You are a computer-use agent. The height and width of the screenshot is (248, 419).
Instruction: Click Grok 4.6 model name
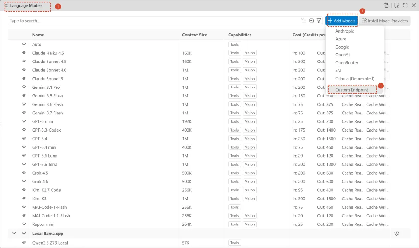tap(40, 182)
